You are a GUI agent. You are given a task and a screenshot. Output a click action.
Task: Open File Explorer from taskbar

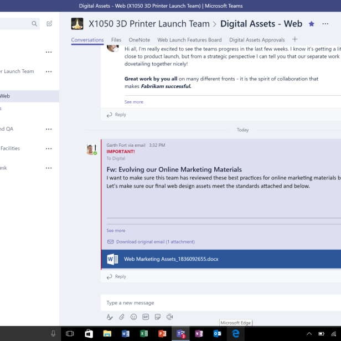pyautogui.click(x=107, y=334)
